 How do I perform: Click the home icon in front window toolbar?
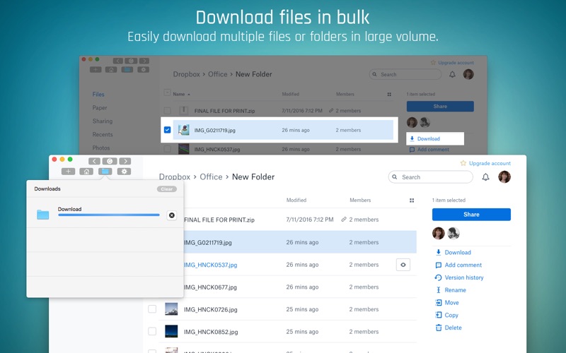(86, 172)
